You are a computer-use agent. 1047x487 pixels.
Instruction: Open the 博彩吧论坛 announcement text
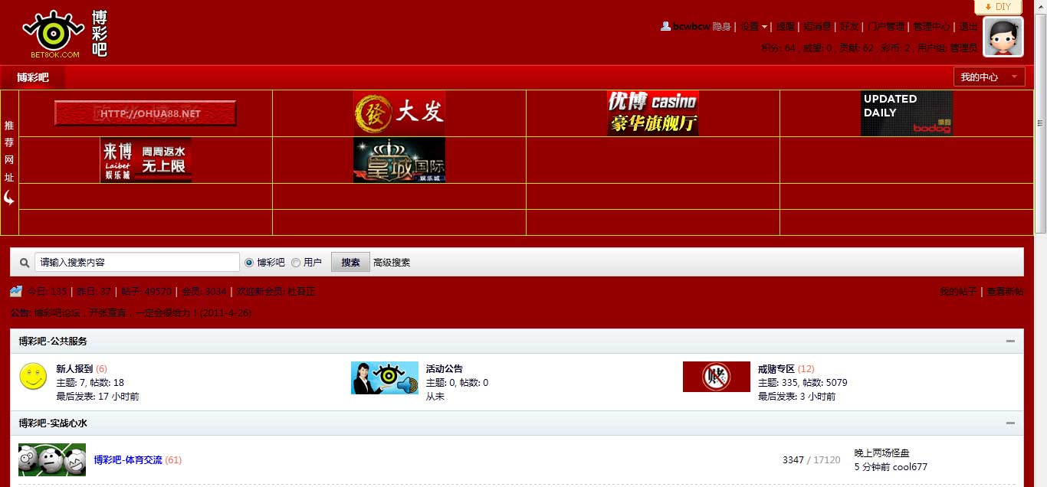click(x=143, y=313)
